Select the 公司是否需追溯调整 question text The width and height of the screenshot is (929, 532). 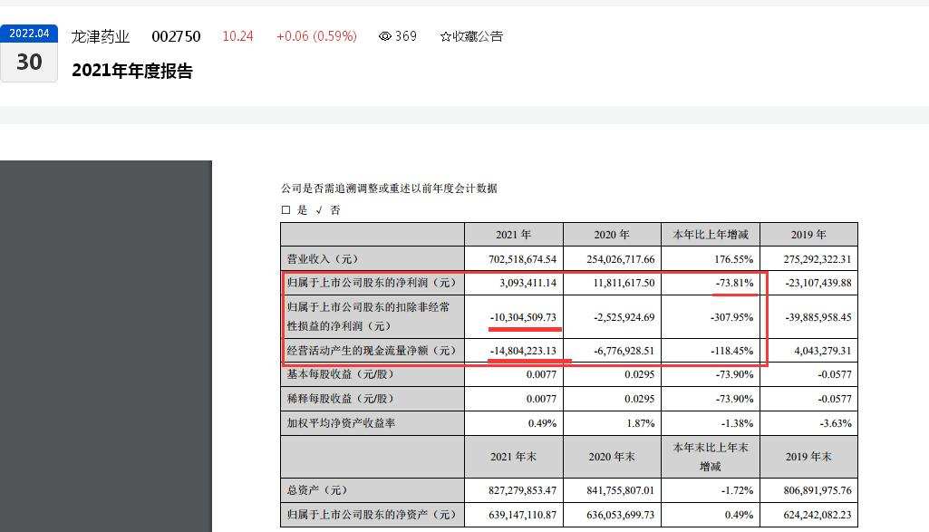coord(389,189)
